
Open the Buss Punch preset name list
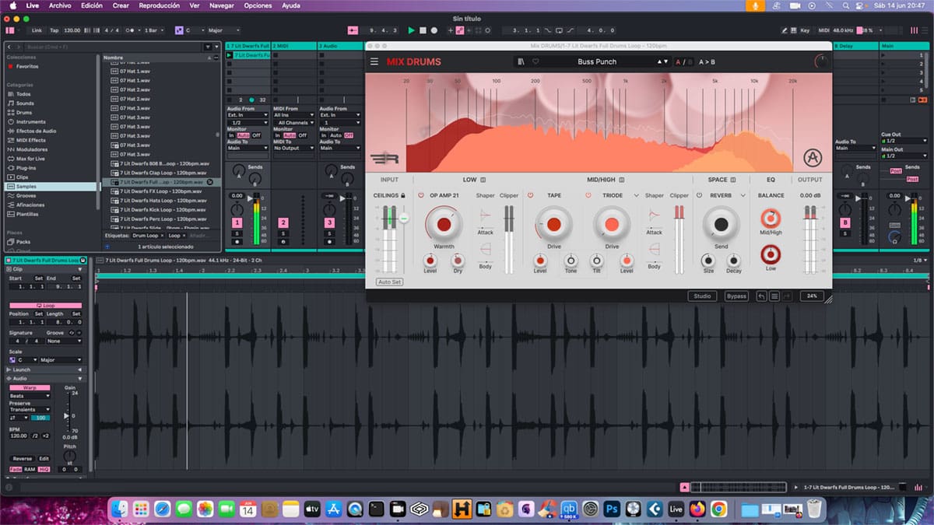[x=597, y=61]
